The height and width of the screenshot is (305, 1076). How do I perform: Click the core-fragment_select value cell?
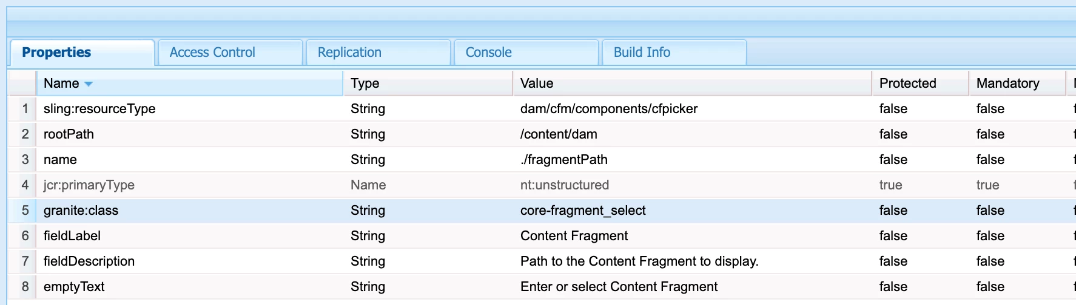tap(583, 211)
